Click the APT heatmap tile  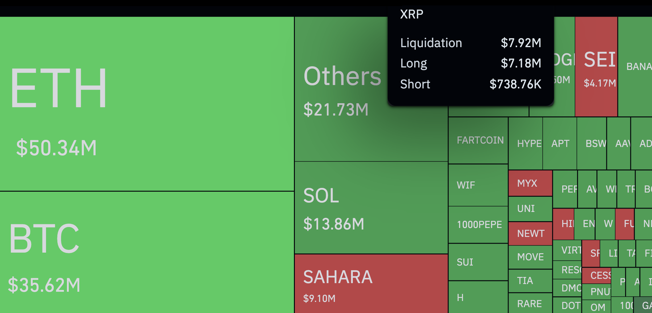coord(560,144)
